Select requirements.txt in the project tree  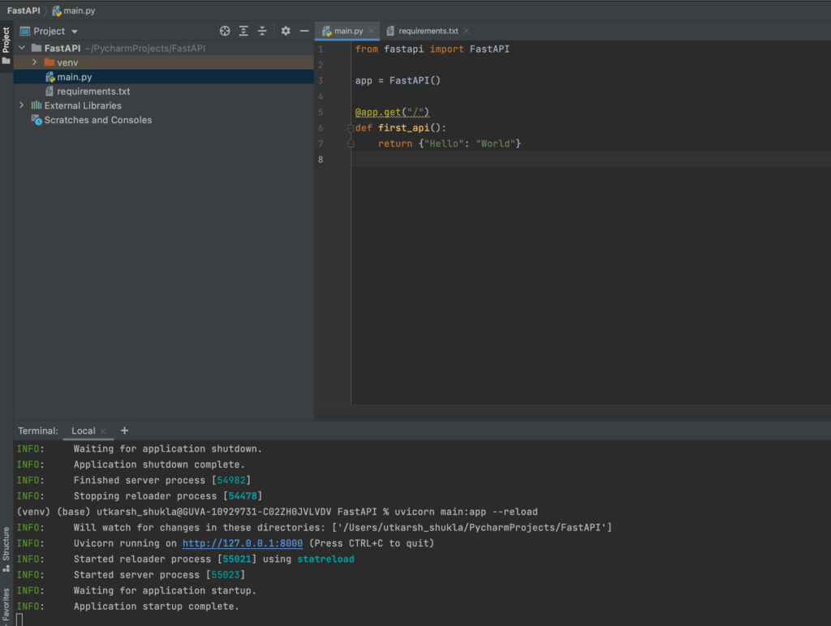tap(93, 92)
